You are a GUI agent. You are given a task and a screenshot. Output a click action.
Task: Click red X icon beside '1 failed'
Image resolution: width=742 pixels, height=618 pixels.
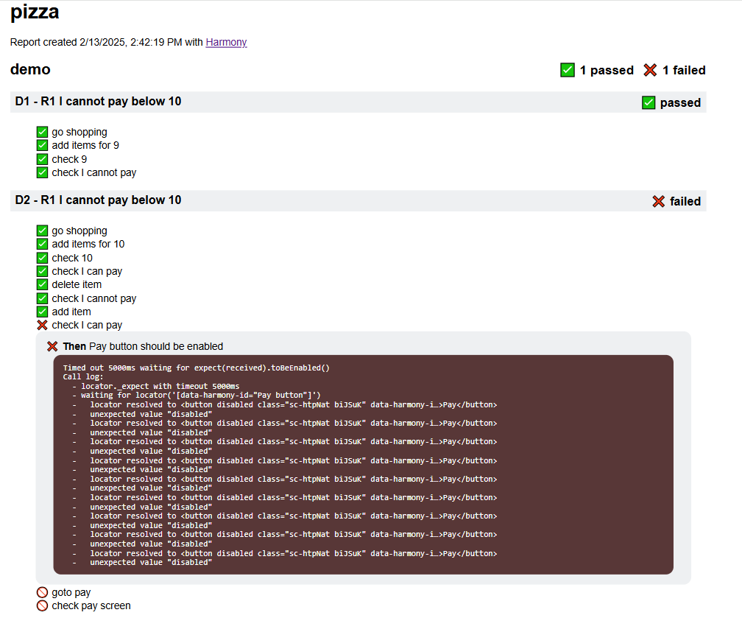click(650, 70)
